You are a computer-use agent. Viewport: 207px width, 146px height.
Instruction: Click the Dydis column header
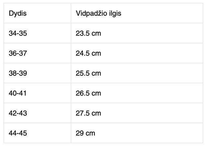coord(17,14)
